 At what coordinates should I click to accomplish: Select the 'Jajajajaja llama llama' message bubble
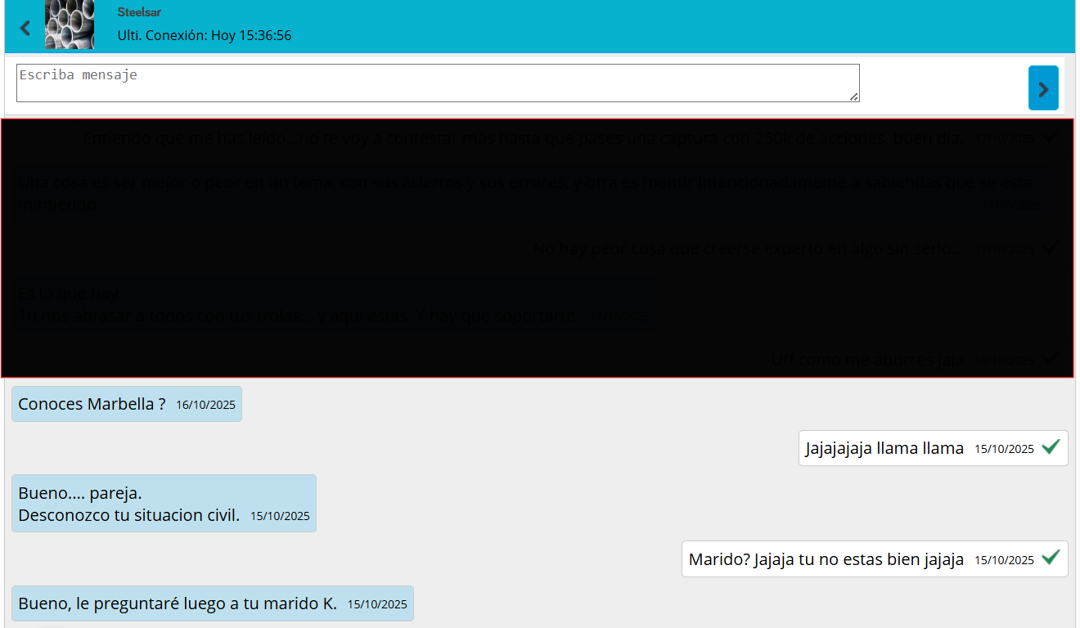coord(934,448)
